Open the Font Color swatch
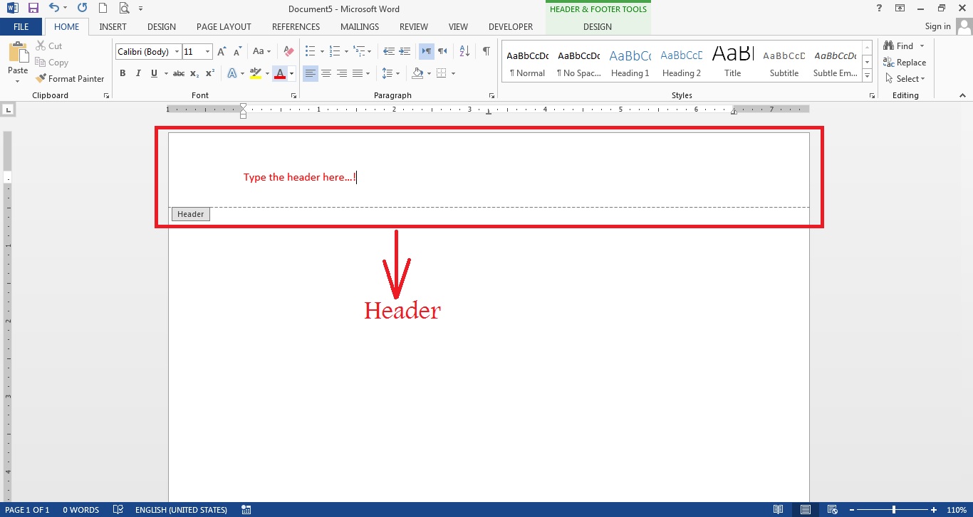Image resolution: width=973 pixels, height=517 pixels. coord(281,73)
